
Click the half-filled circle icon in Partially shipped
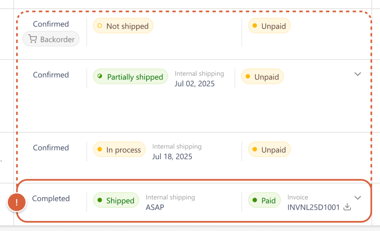(100, 77)
